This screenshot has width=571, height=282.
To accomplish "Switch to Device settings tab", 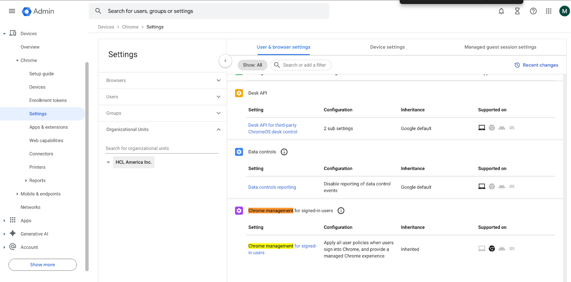I will [387, 47].
